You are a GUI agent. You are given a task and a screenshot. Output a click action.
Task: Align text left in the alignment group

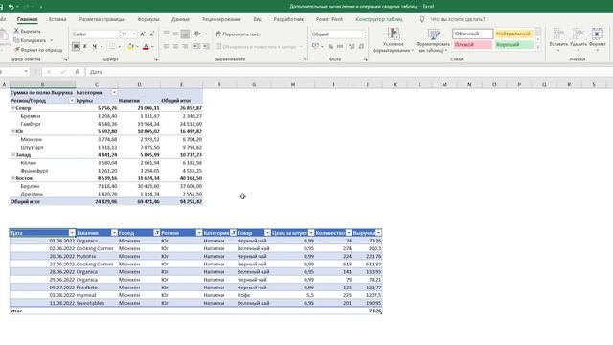pyautogui.click(x=166, y=47)
